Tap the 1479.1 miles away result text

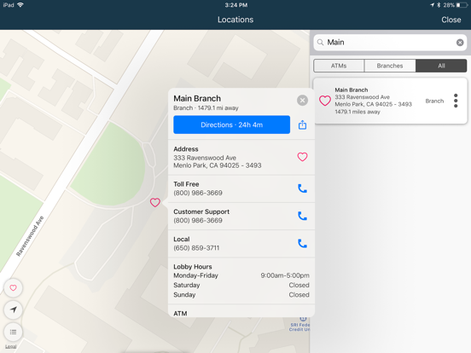click(x=358, y=112)
